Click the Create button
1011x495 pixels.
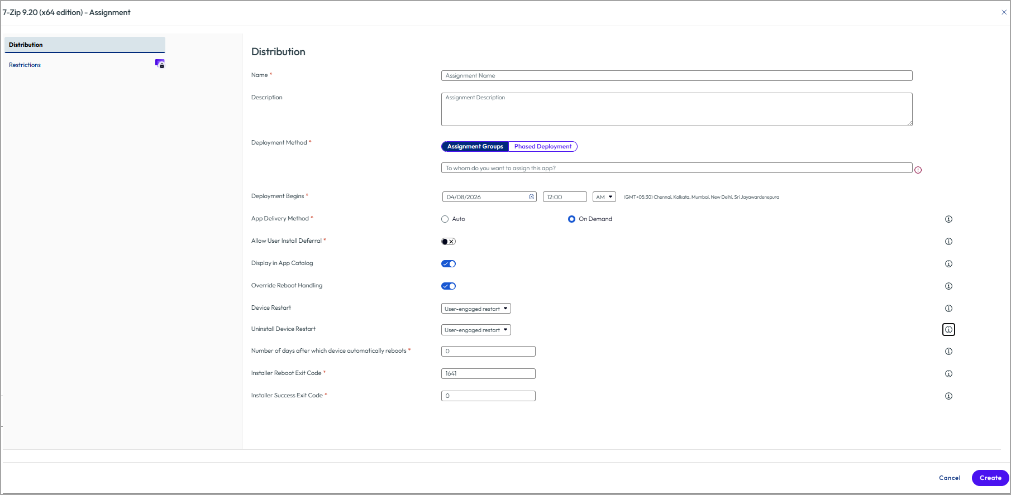990,478
